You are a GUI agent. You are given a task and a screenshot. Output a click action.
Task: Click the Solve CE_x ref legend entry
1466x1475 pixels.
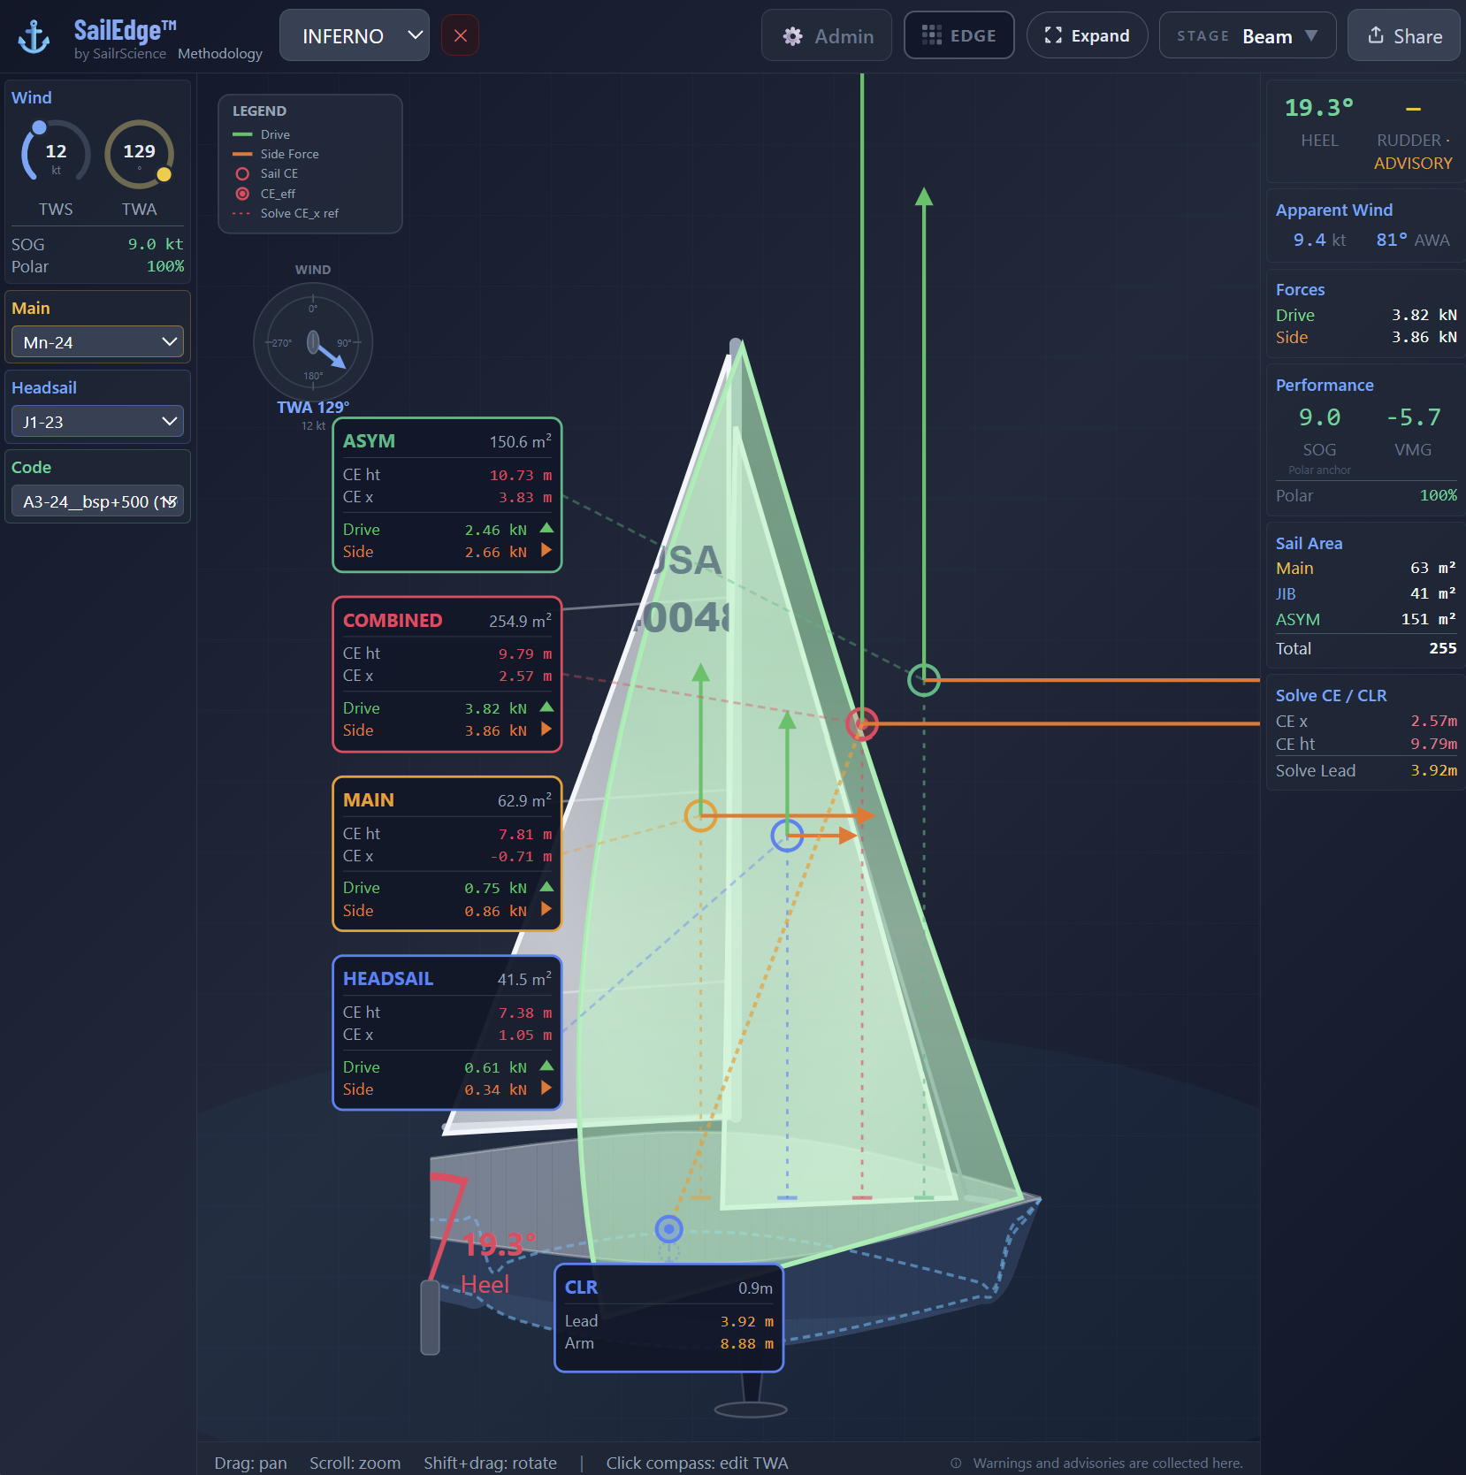click(286, 213)
